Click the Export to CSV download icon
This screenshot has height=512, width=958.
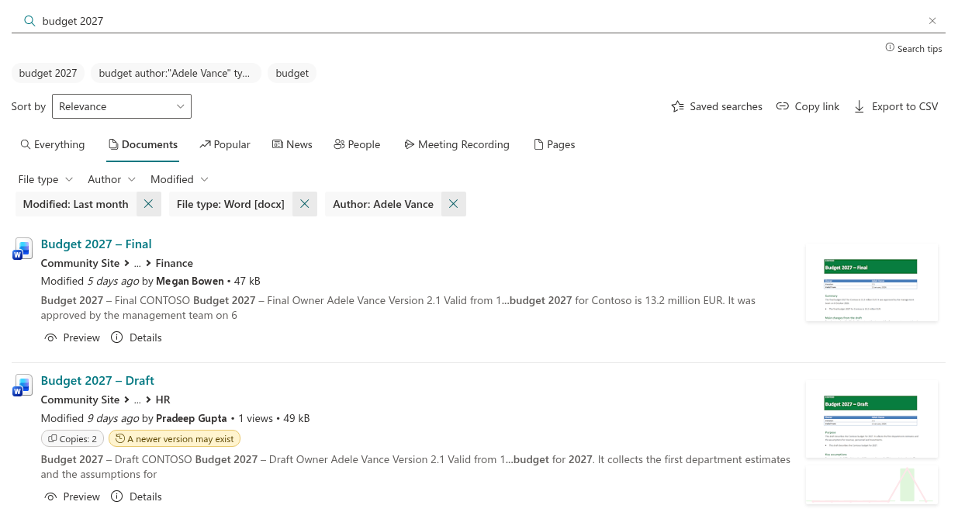[859, 106]
